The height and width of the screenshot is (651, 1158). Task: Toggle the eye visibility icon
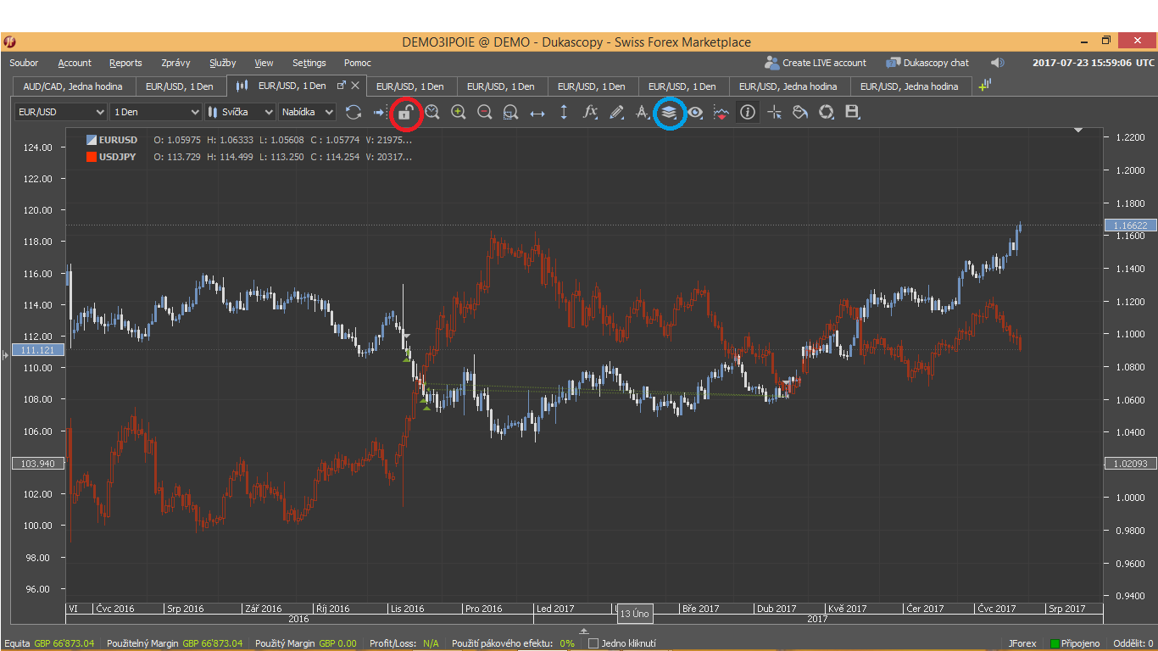coord(695,112)
